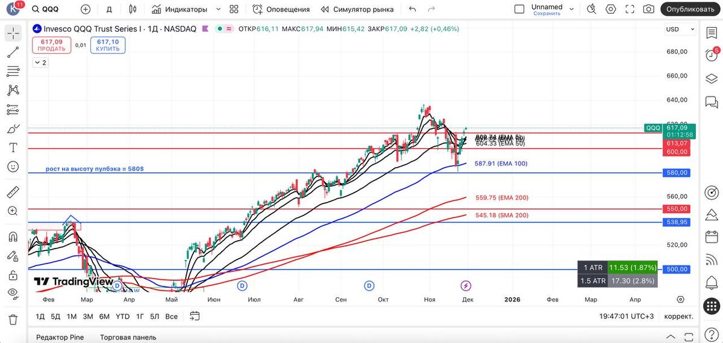Expand the indicator favorites dropdown arrow

218,9
